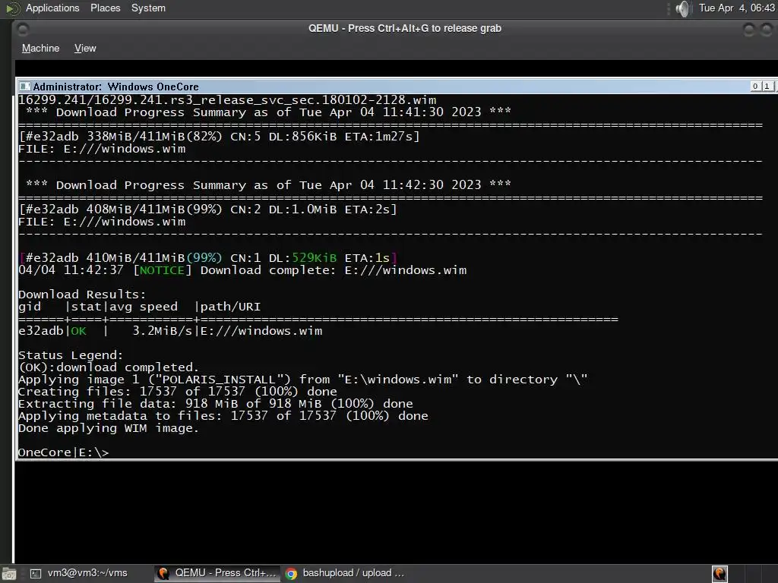Select the QEMU task in the bottom taskbar
The image size is (778, 583).
(x=217, y=573)
